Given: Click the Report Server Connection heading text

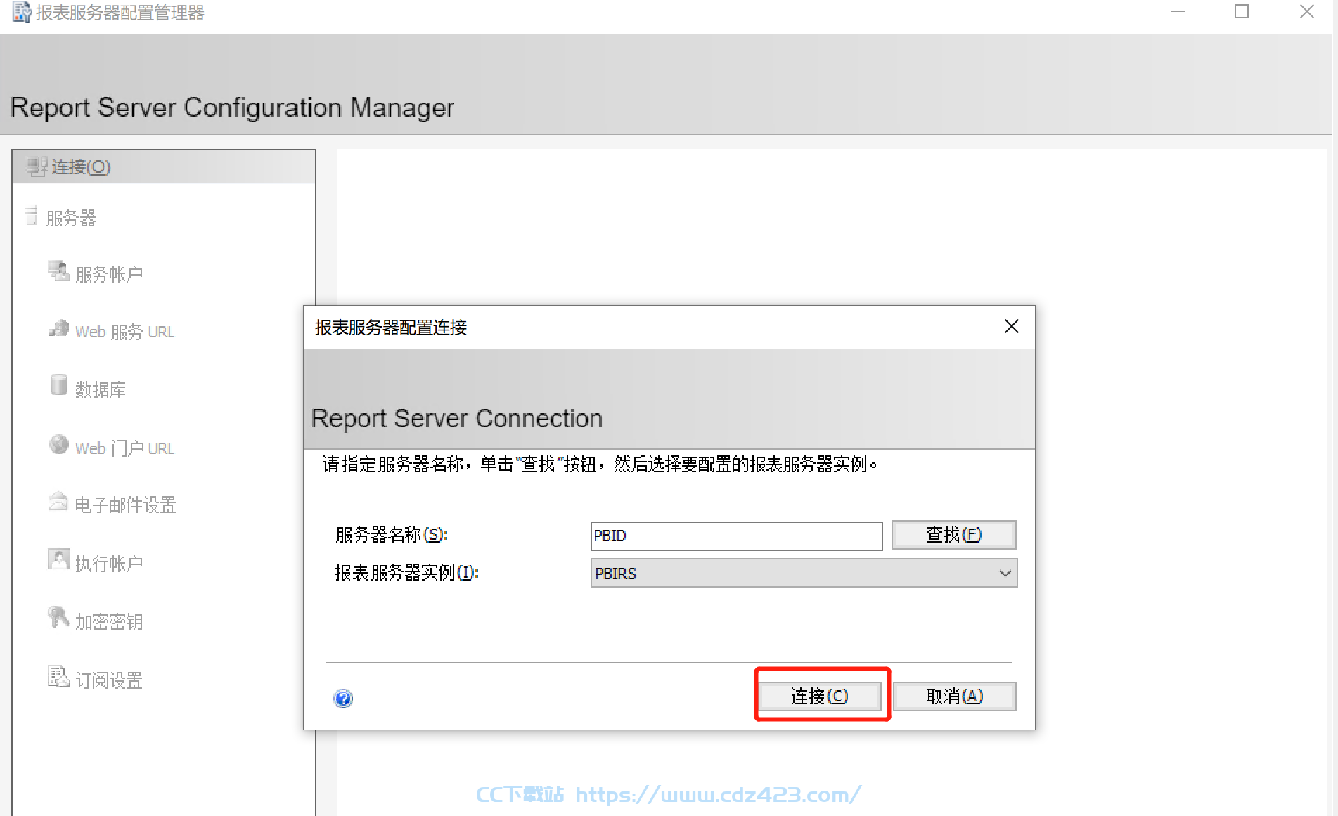Looking at the screenshot, I should pos(457,418).
